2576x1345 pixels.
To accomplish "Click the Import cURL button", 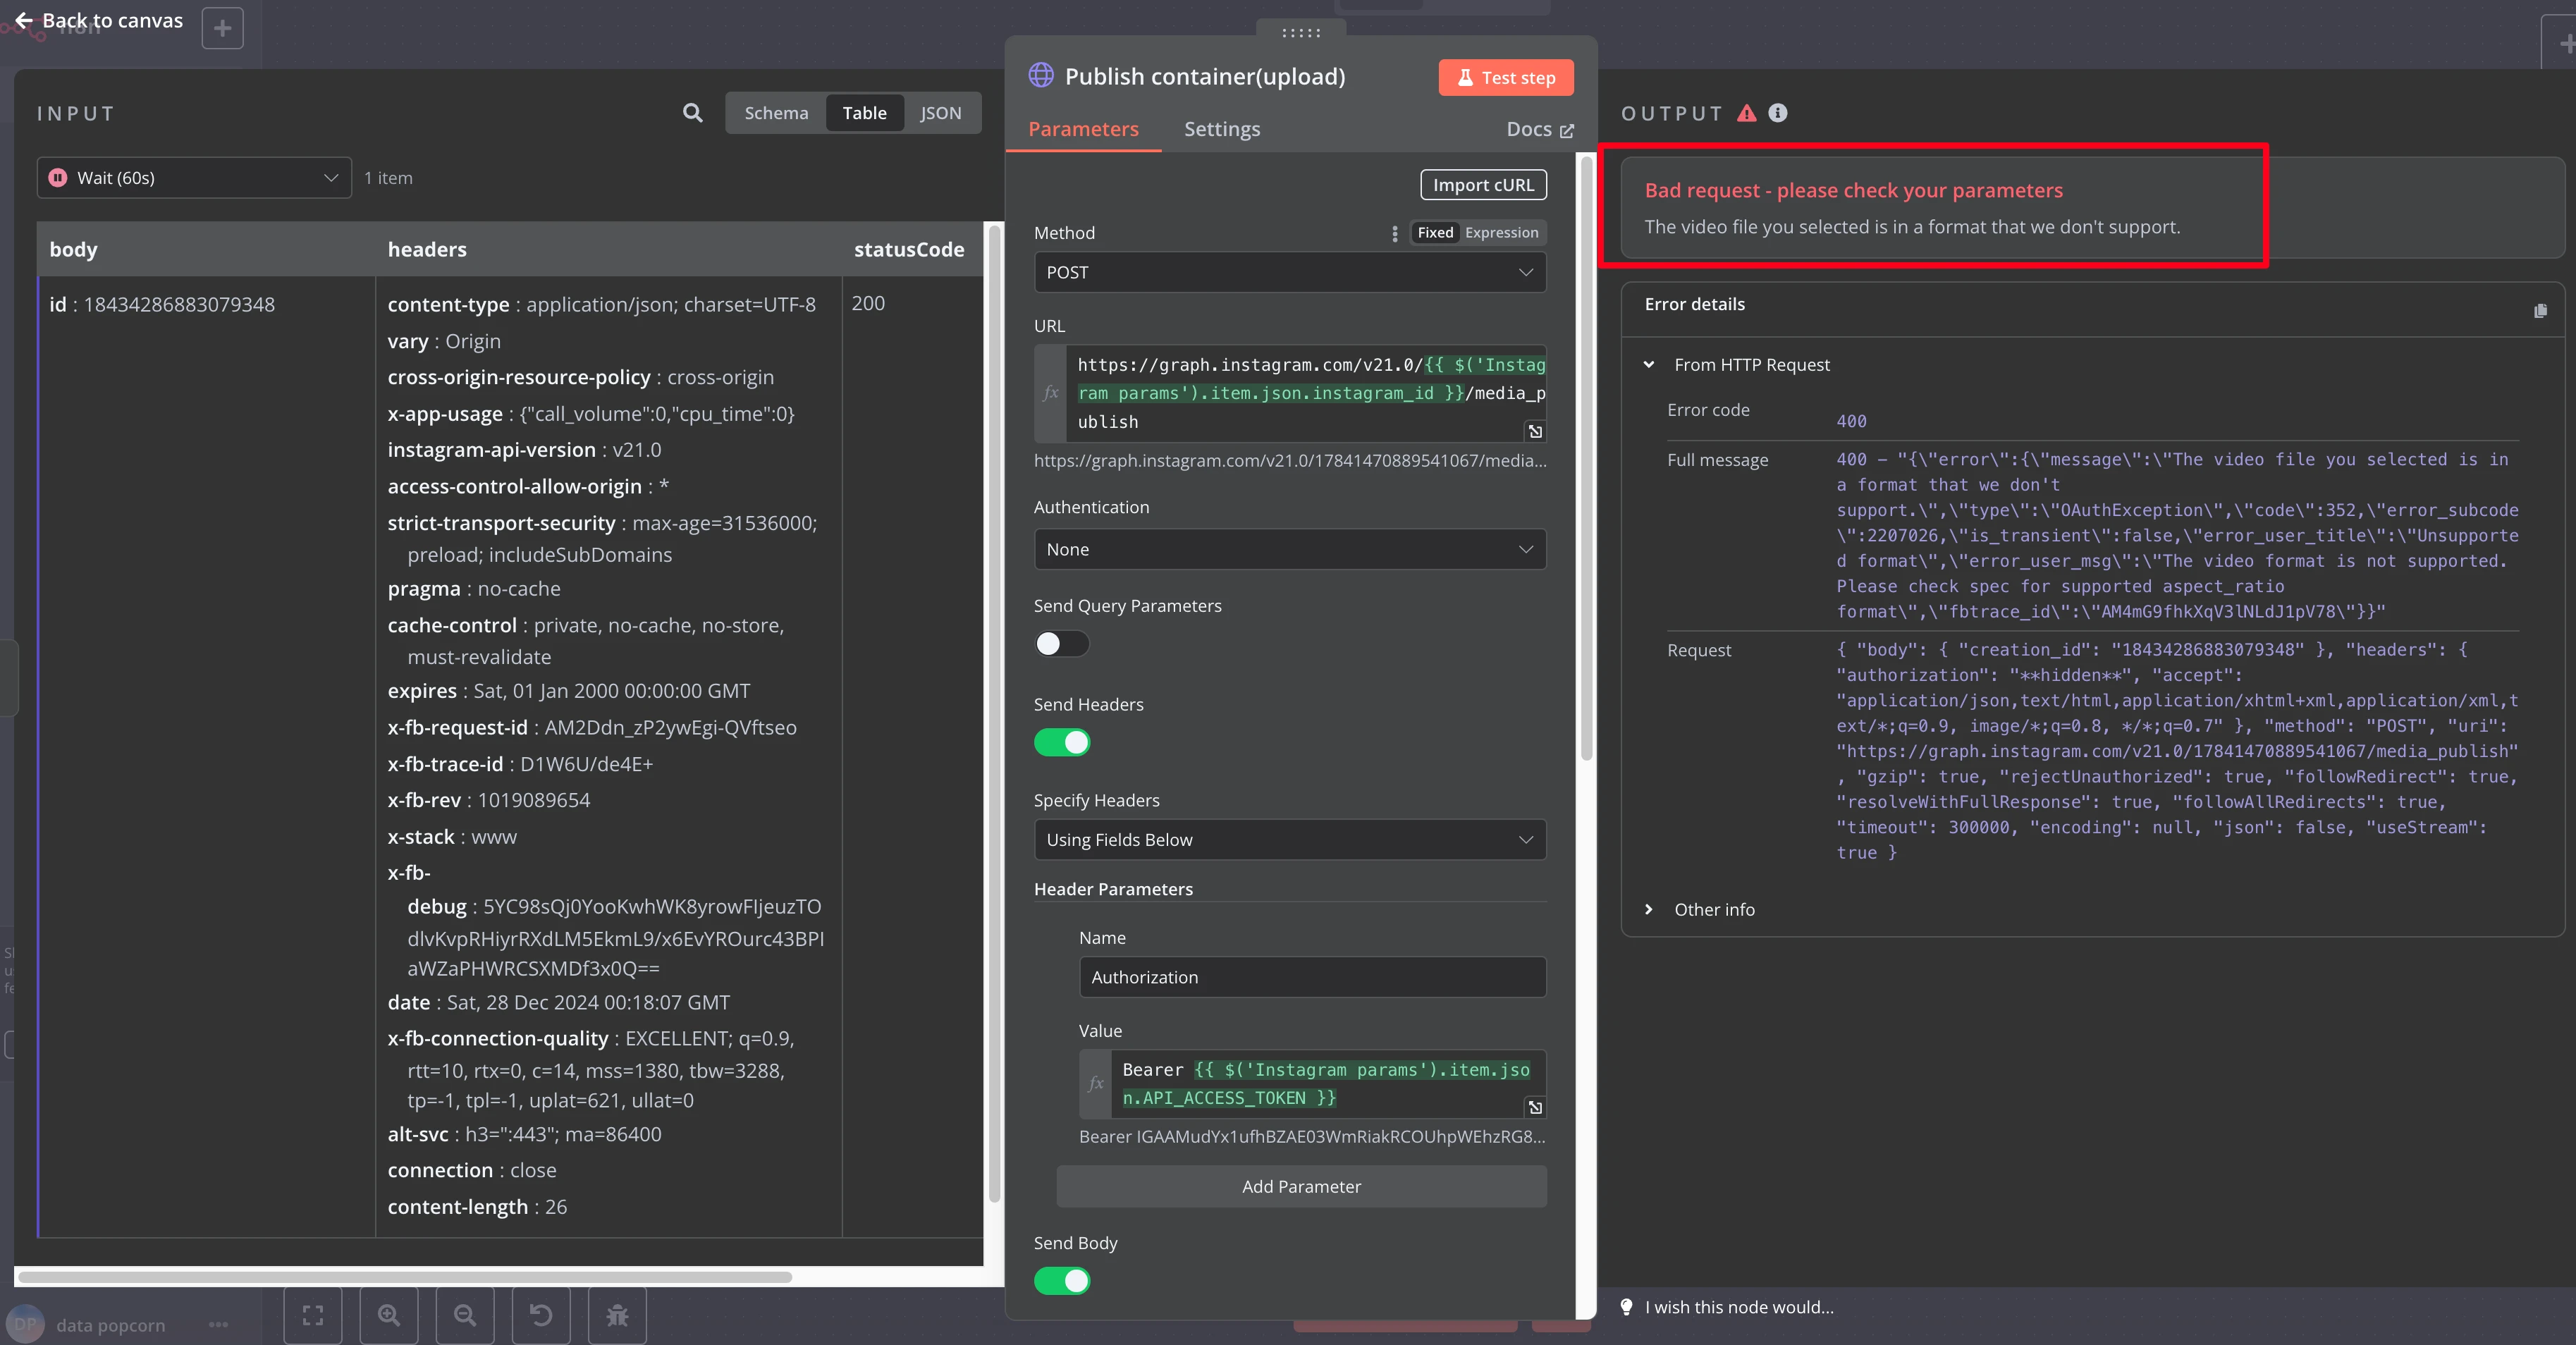I will tap(1483, 185).
